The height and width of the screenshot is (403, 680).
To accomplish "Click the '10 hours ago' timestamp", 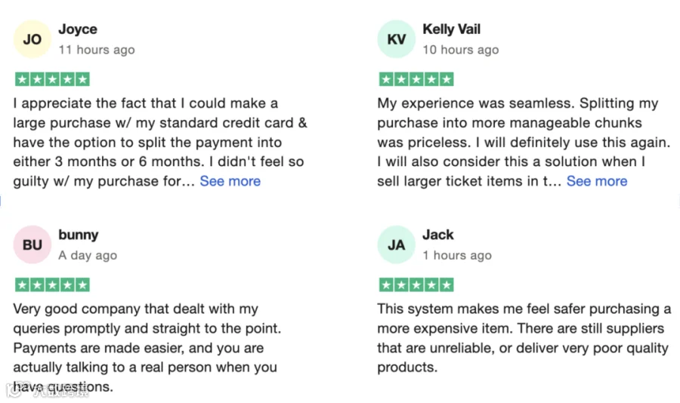I will tap(461, 50).
